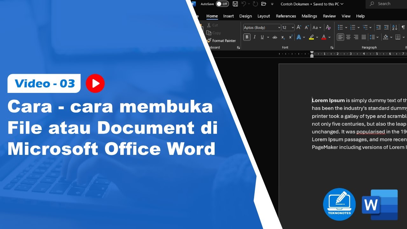The image size is (407, 229).
Task: Click the indent marker on the ruler
Action: tap(312, 54)
